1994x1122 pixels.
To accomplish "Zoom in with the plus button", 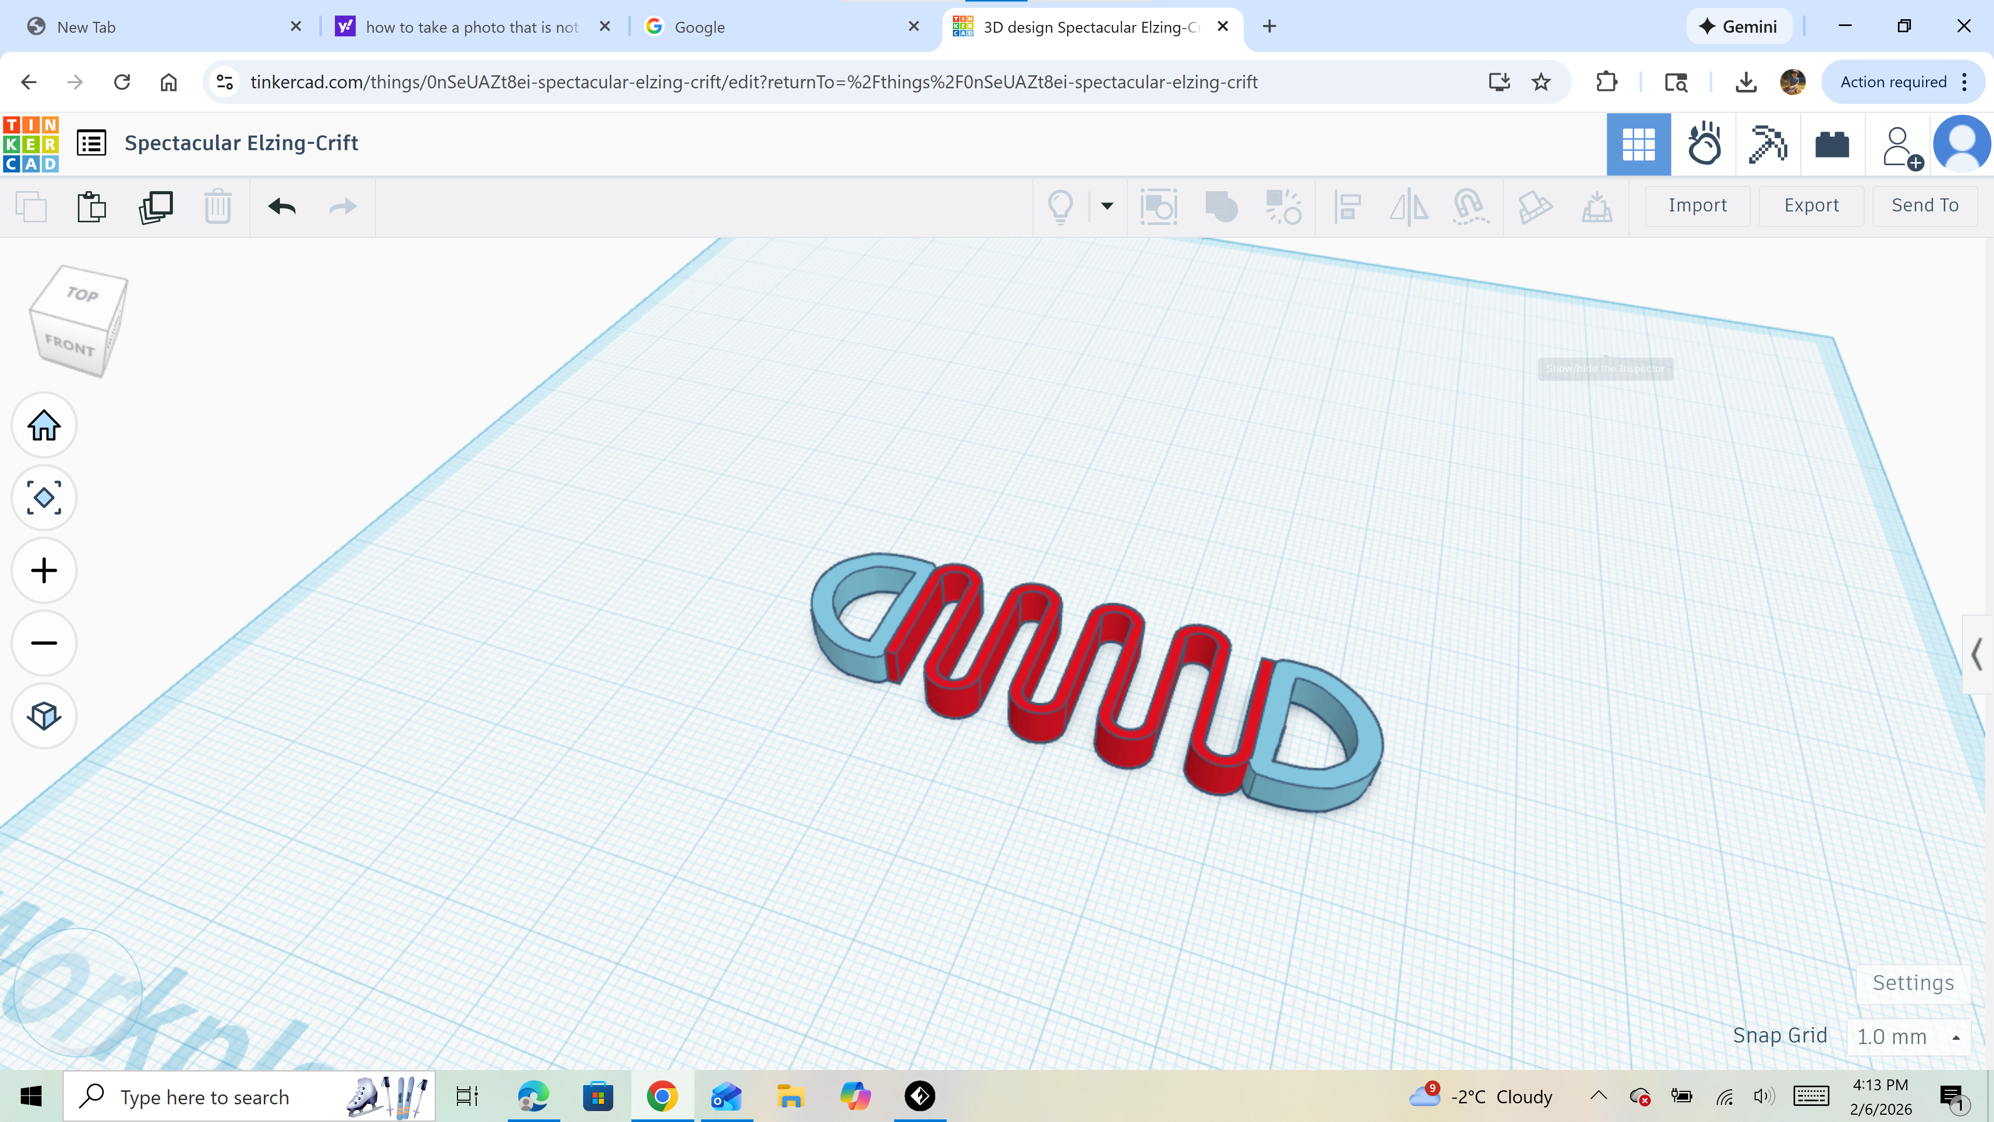I will pos(44,571).
